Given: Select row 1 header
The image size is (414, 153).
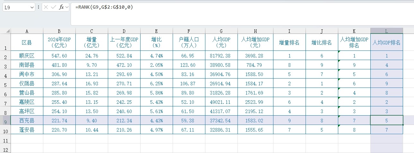Looking at the screenshot, I should coord(5,42).
